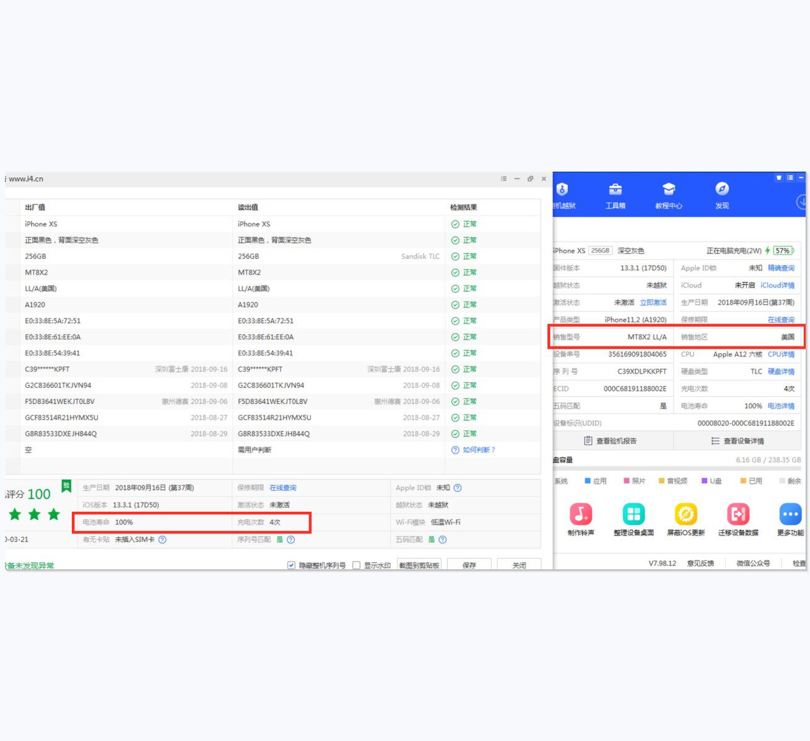Uncheck 隐藏整机序列号 checkbox

tap(291, 565)
